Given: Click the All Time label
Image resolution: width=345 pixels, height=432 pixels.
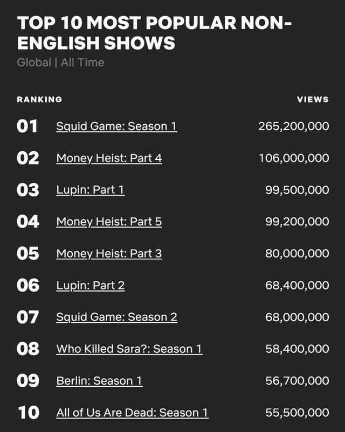Looking at the screenshot, I should point(82,62).
